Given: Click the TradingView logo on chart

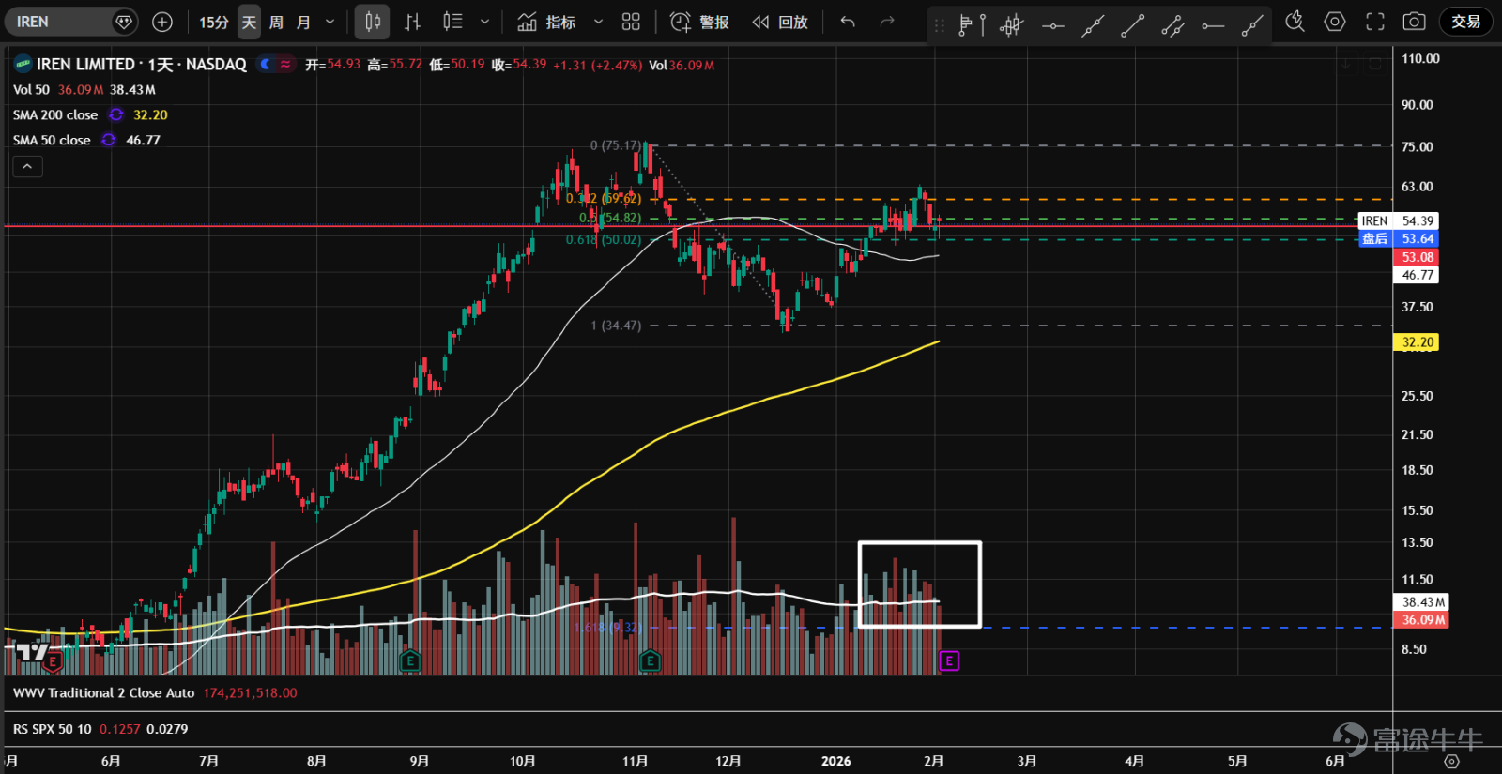Looking at the screenshot, I should (x=33, y=652).
